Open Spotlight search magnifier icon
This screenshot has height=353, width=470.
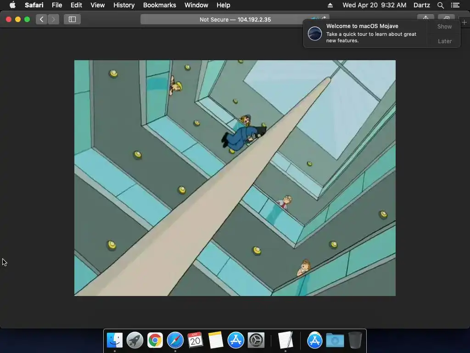(x=440, y=5)
